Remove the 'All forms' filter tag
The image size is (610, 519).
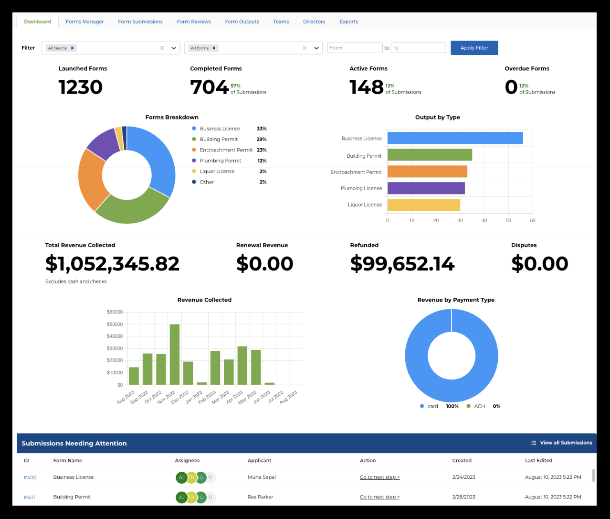[x=214, y=48]
